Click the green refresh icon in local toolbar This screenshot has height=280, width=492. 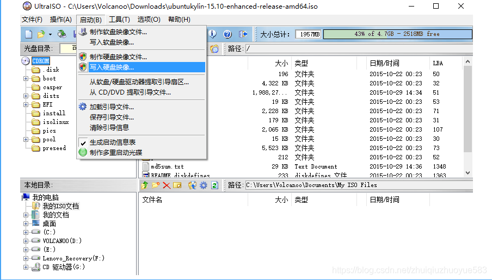[x=214, y=185]
